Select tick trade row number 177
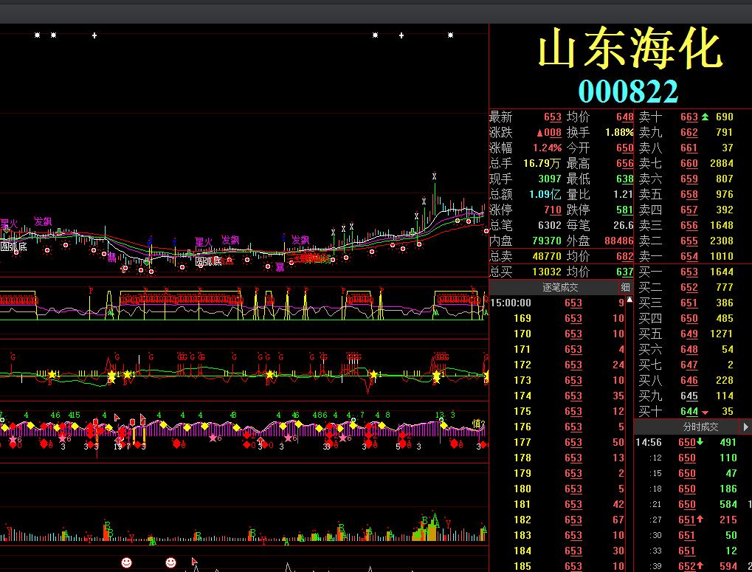Image resolution: width=752 pixels, height=572 pixels. (x=557, y=442)
